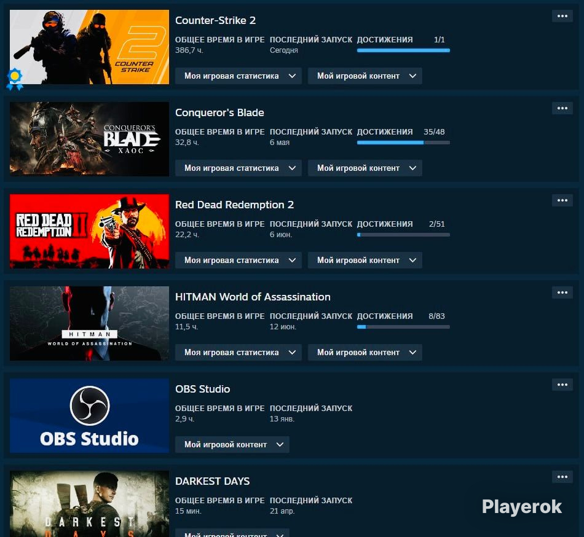The image size is (584, 537).
Task: Expand 'Мой игровой контент' for Counter-Strike 2
Action: click(365, 76)
